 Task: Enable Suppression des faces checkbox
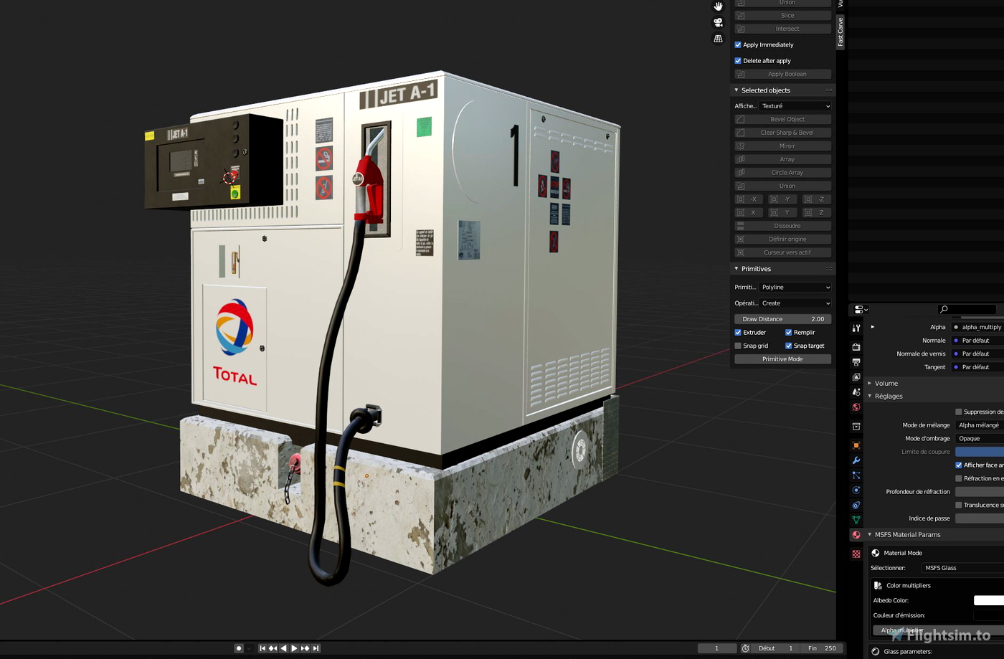(x=958, y=412)
